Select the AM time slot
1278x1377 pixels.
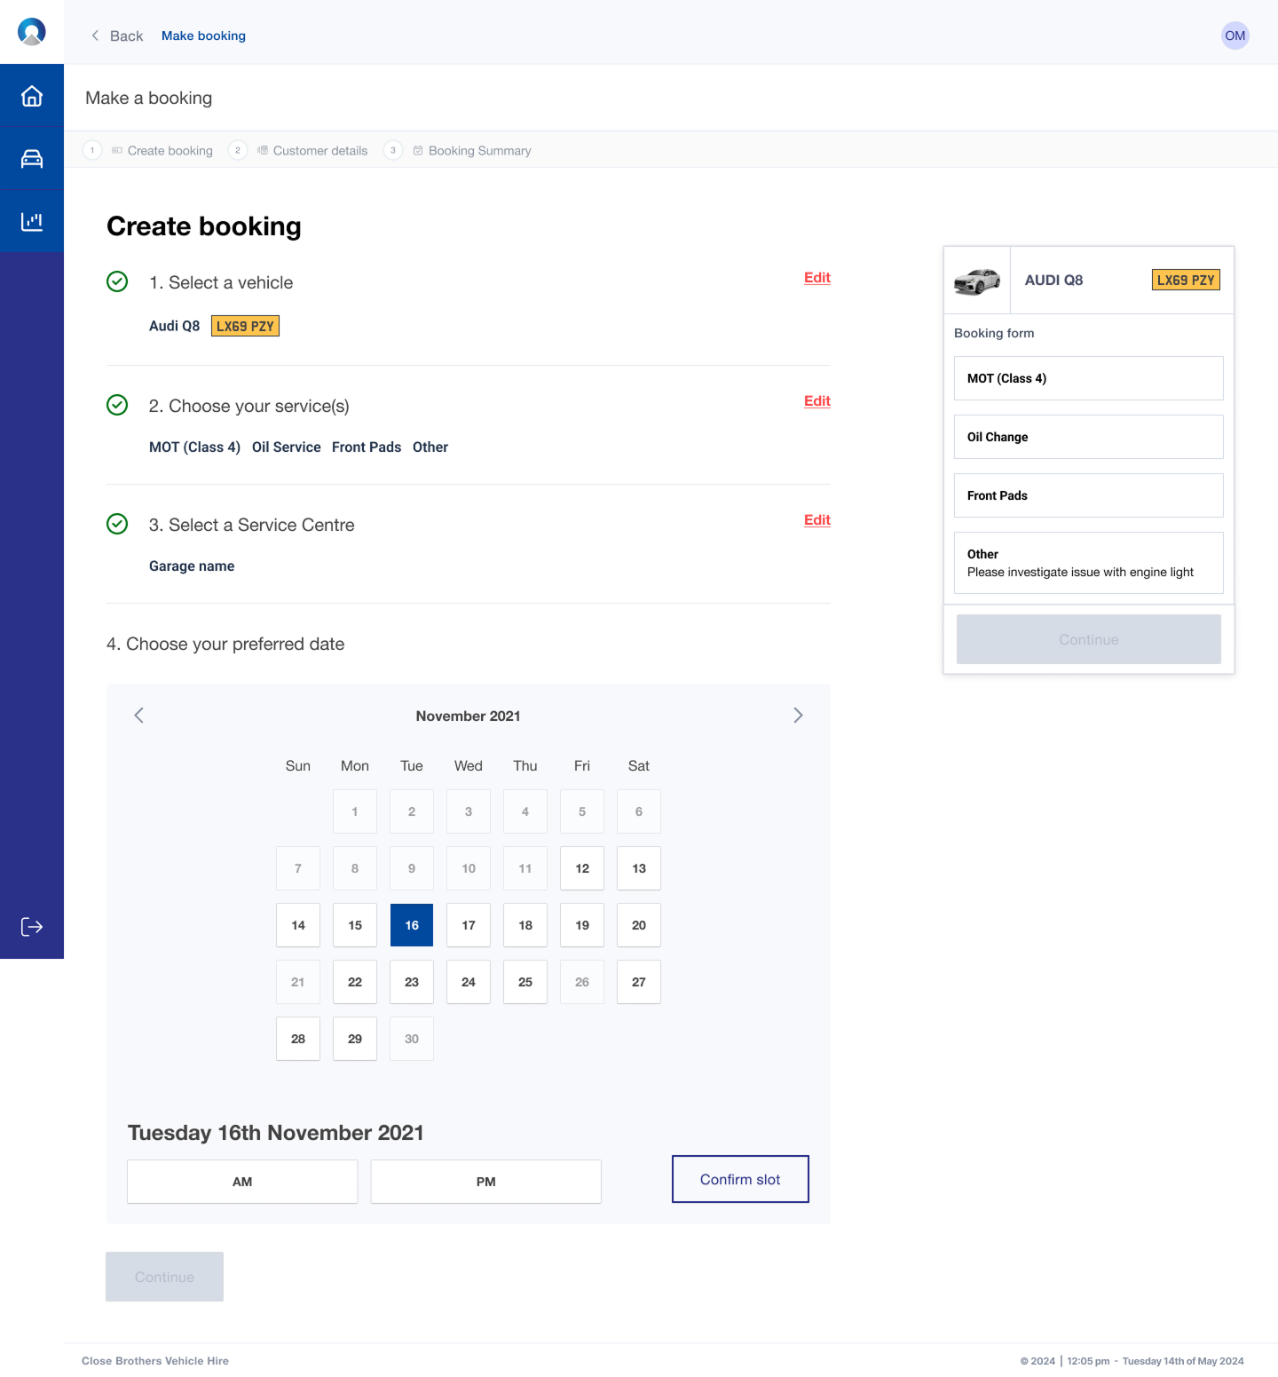pyautogui.click(x=241, y=1181)
